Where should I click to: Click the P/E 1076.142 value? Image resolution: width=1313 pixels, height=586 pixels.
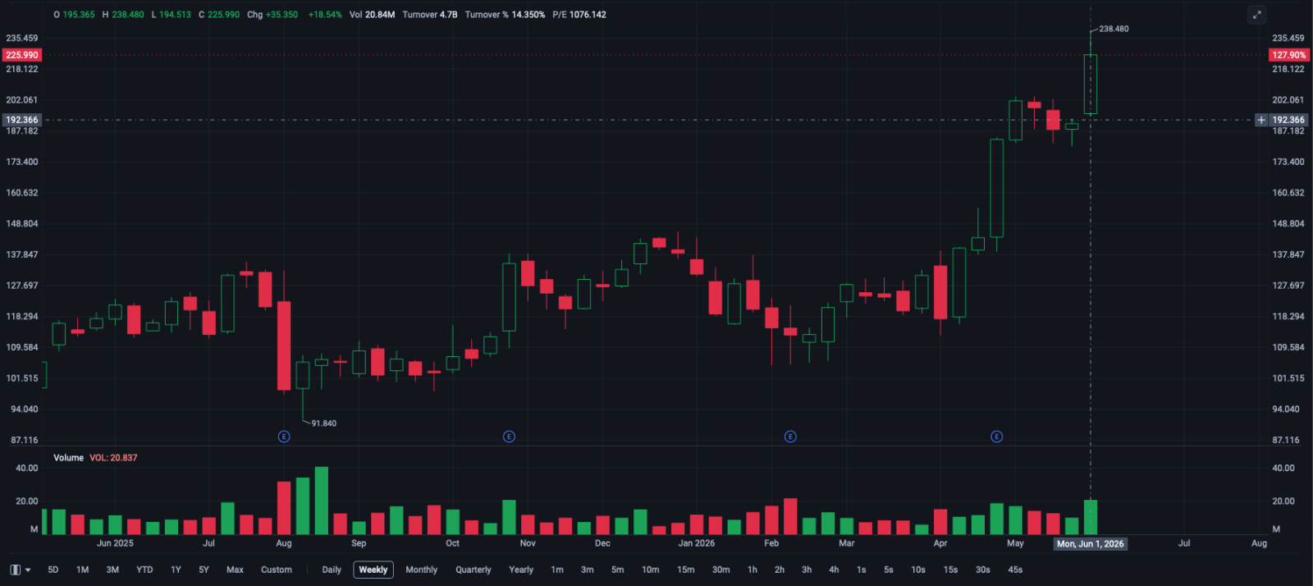point(579,15)
